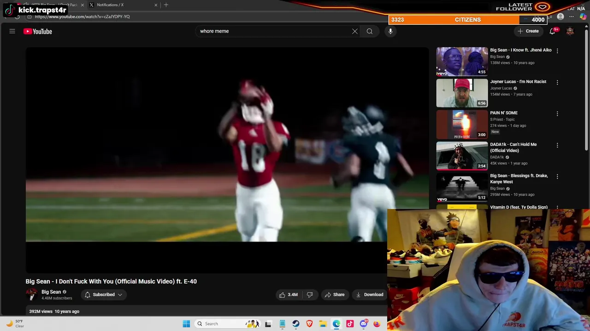The width and height of the screenshot is (590, 331).
Task: Dislike the video with thumbs down
Action: point(310,295)
